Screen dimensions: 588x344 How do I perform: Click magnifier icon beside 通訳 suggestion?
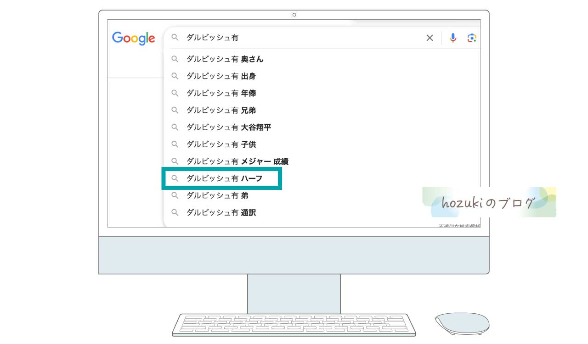[x=175, y=213]
